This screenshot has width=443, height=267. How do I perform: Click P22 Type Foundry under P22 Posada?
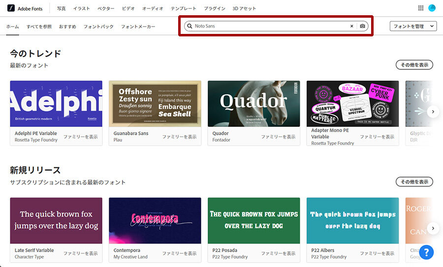pyautogui.click(x=230, y=257)
